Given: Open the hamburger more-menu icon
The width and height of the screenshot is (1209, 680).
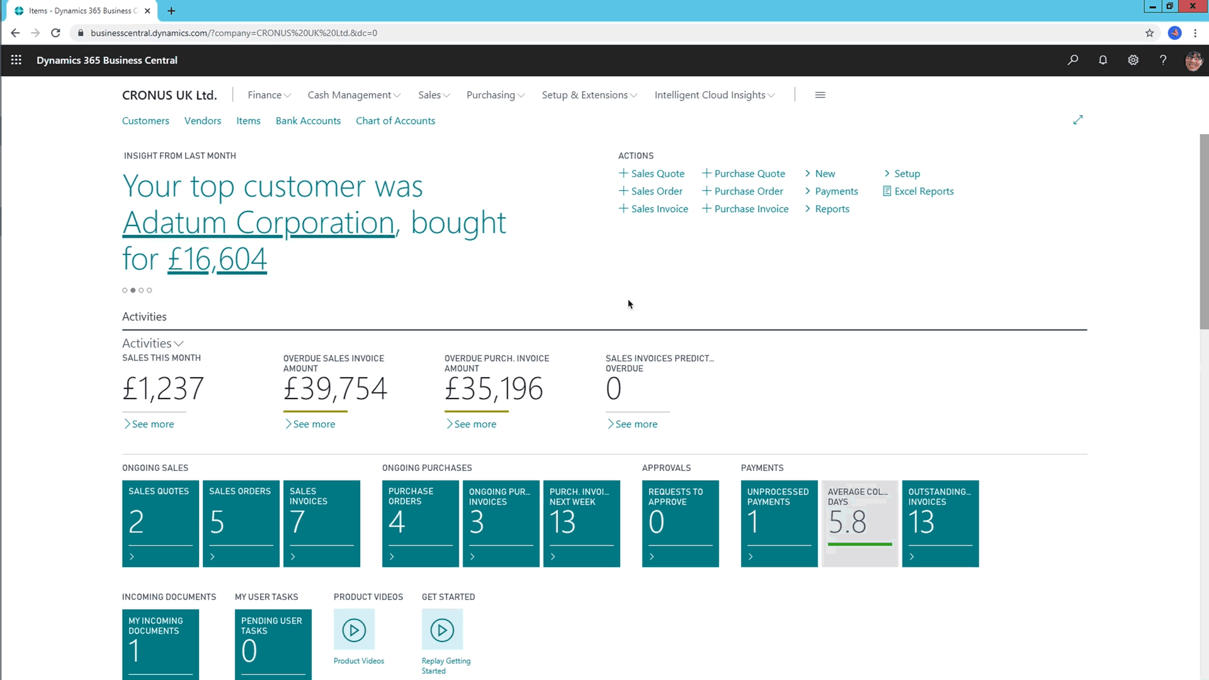Looking at the screenshot, I should tap(820, 95).
